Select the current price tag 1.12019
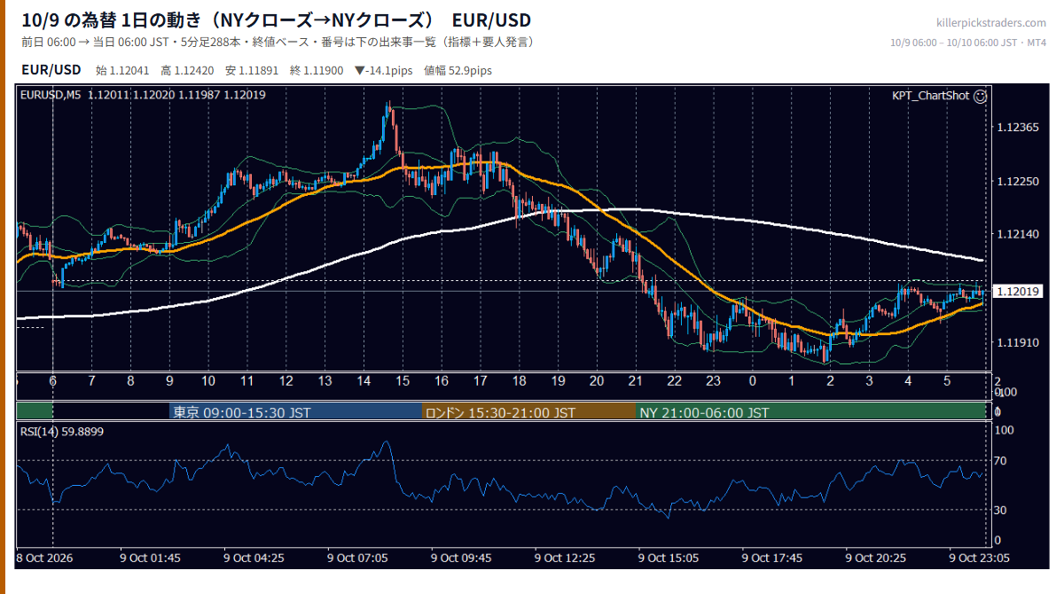The image size is (1064, 594). [x=1019, y=291]
